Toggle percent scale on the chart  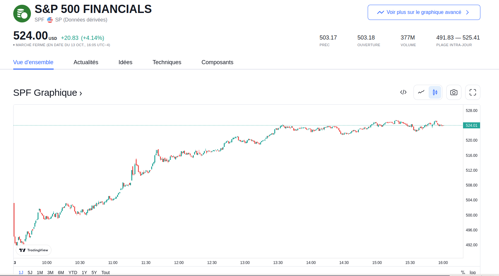tap(463, 272)
